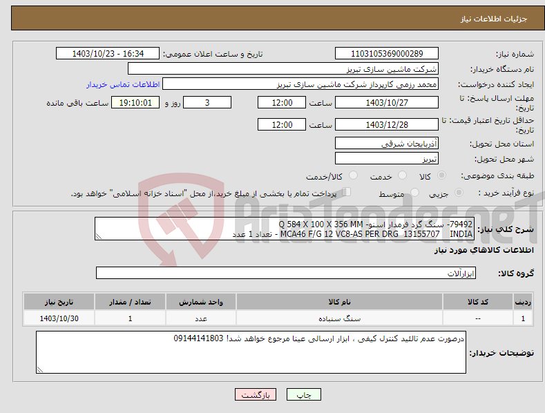
Task: Select the کالا/خدمت radio button
Action: pos(353,175)
